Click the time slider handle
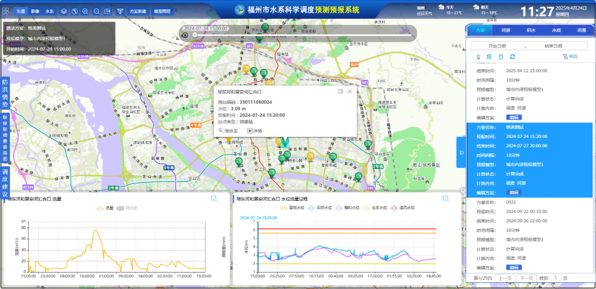596x289 pixels. pos(195,35)
